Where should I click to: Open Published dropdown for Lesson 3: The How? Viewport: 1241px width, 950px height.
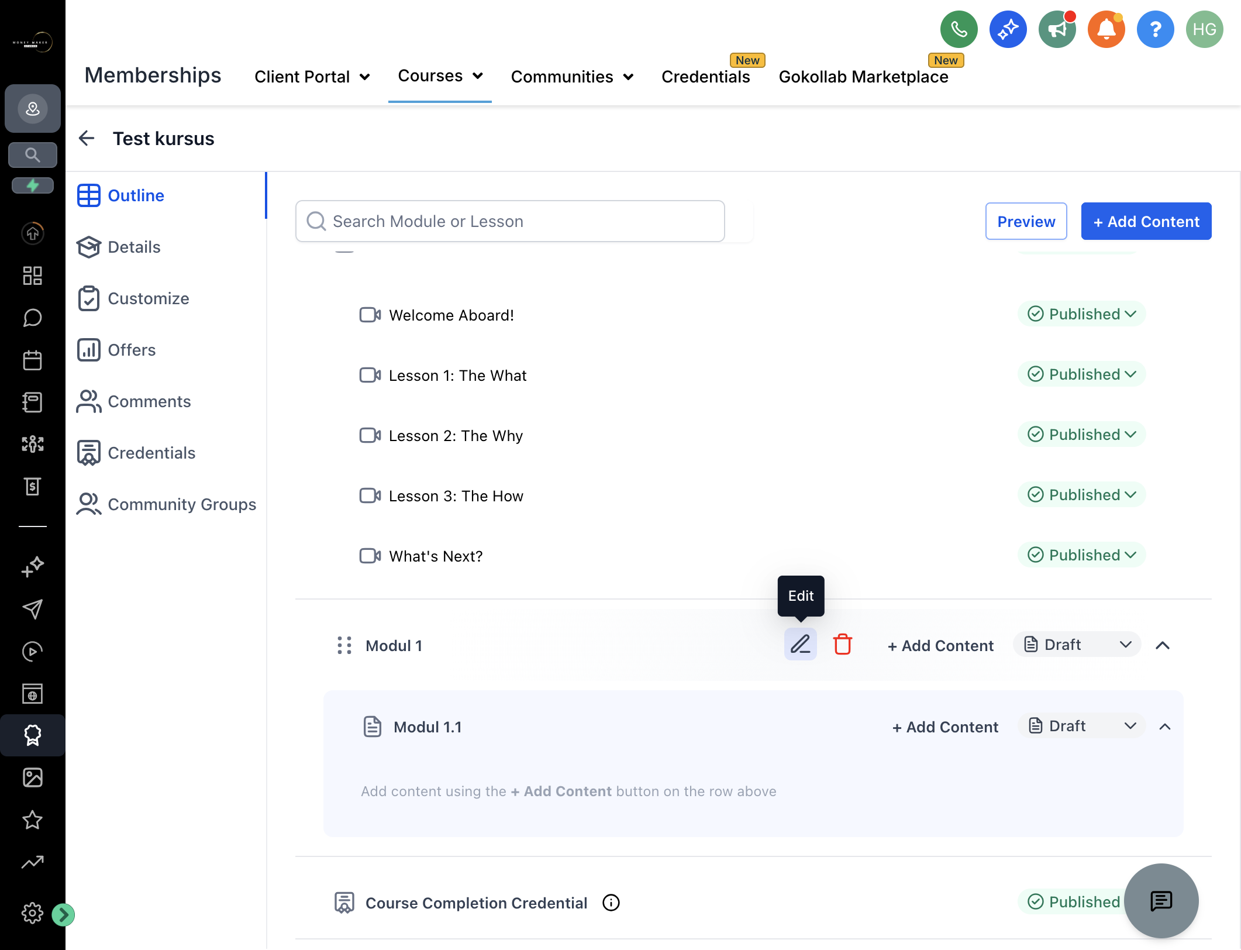[1081, 495]
